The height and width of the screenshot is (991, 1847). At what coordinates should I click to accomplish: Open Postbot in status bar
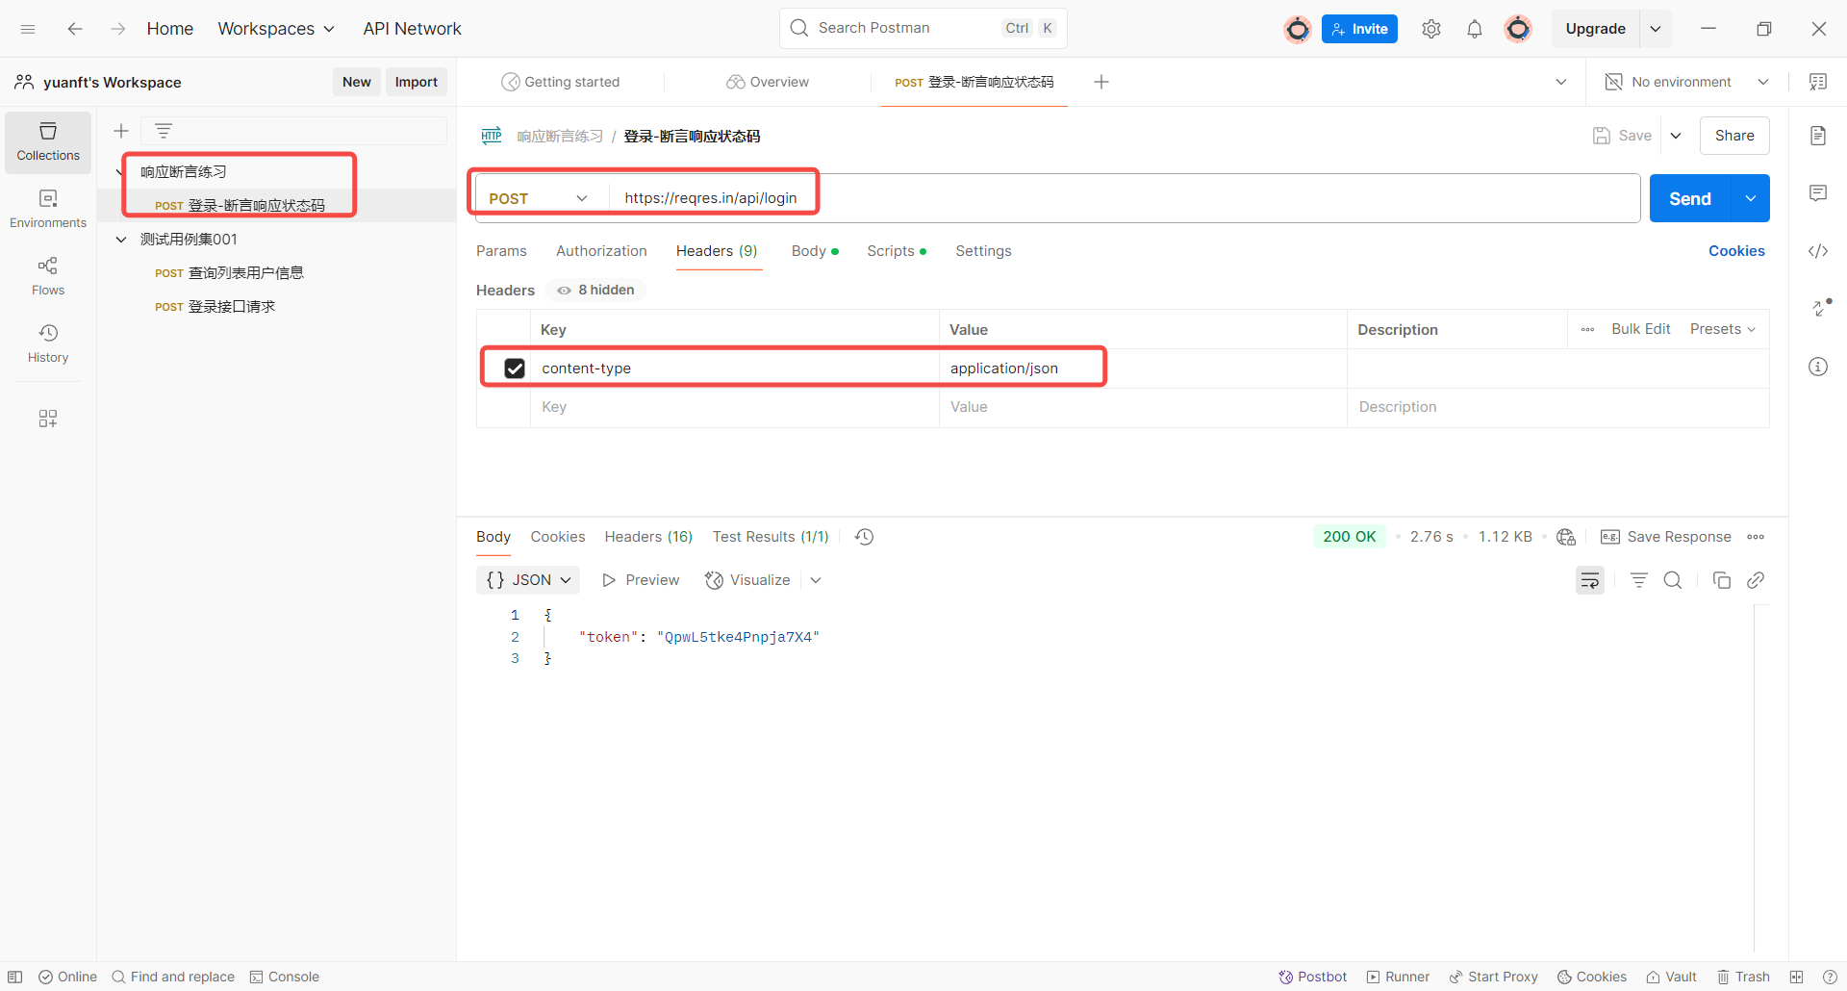tap(1313, 977)
